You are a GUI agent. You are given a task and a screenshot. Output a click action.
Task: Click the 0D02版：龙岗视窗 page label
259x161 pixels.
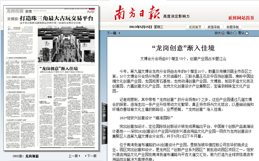[x=26, y=156]
